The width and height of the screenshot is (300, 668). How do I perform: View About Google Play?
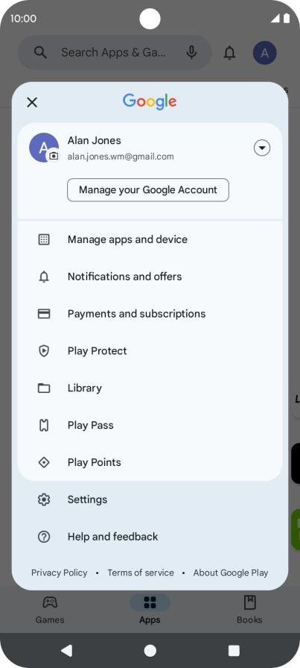(x=231, y=573)
